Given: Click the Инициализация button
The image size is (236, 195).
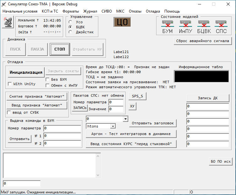Looking at the screenshot, I should click(26, 72).
